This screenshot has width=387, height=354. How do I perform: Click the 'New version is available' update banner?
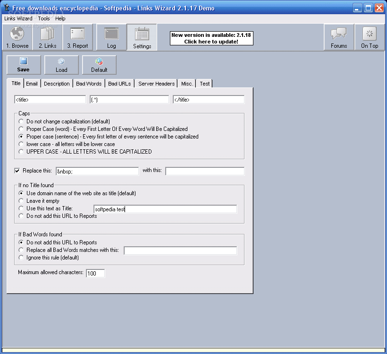(x=211, y=38)
